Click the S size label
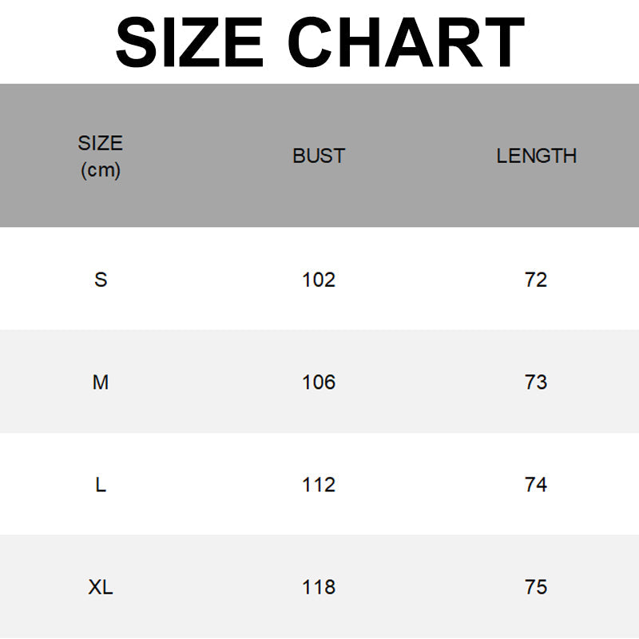This screenshot has width=639, height=639. point(101,280)
